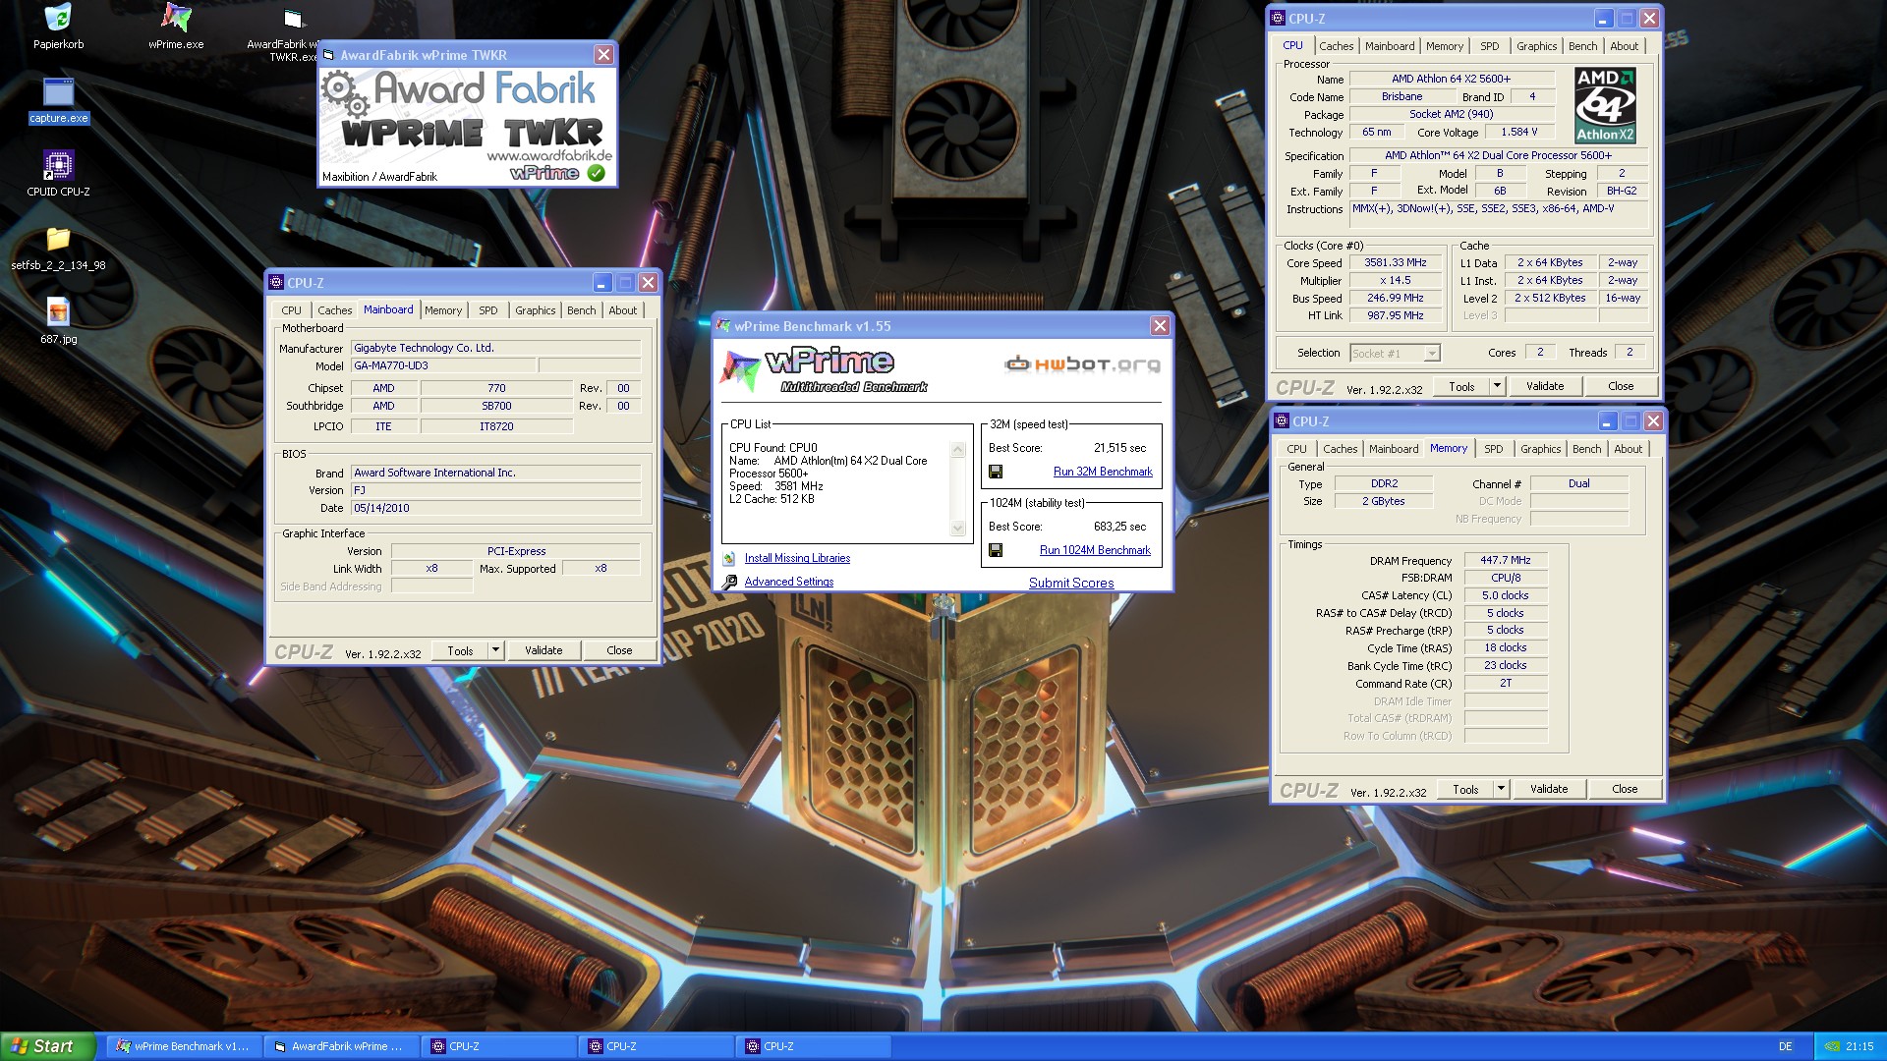Click the save icon beside Run 32M Benchmark

996,472
